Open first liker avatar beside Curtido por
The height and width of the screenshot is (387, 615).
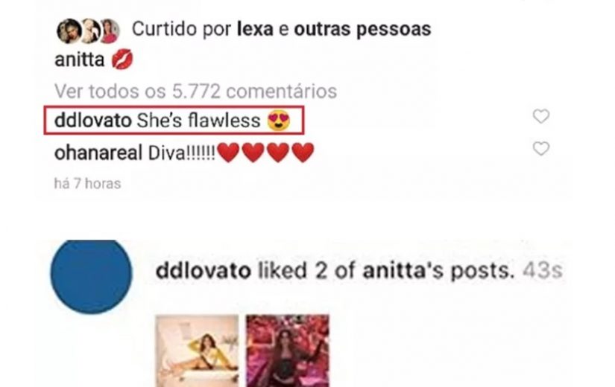pos(69,31)
